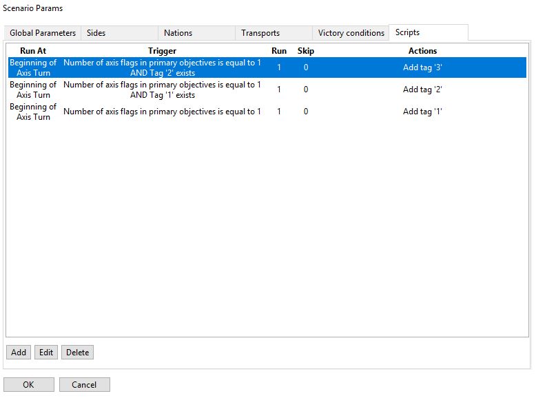Open the Victory conditions tab

click(351, 33)
